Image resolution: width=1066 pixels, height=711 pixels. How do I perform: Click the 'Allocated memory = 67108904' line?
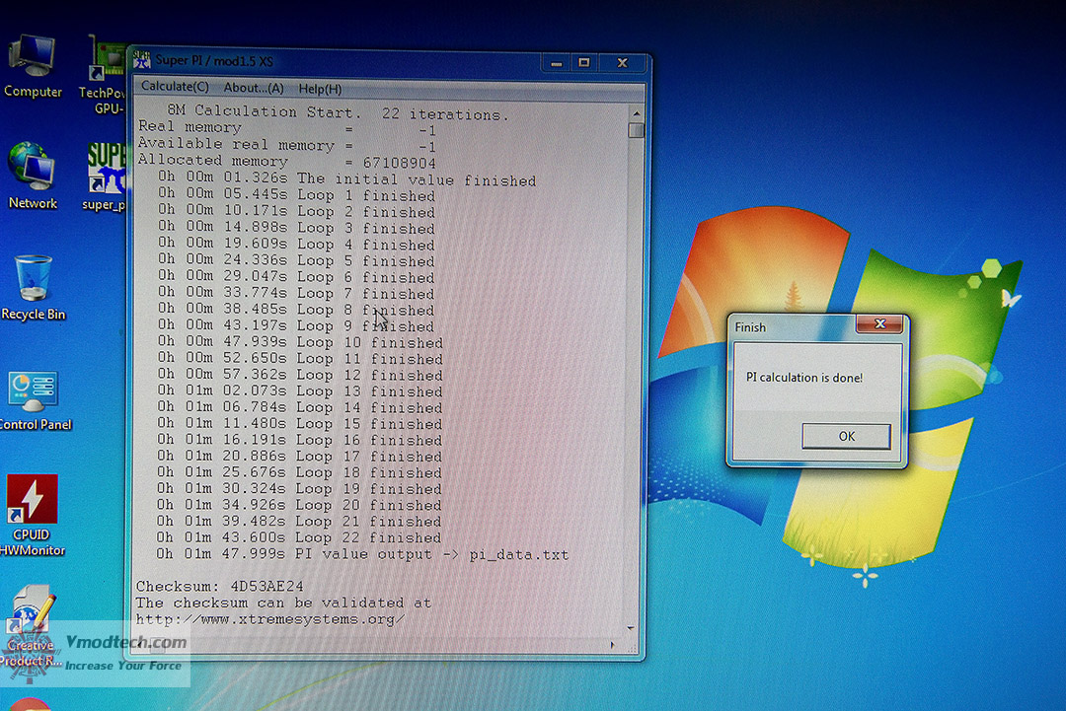pyautogui.click(x=286, y=162)
